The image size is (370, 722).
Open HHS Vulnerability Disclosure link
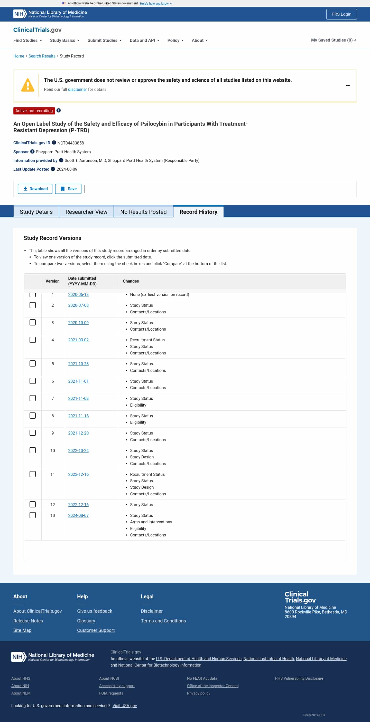click(299, 678)
